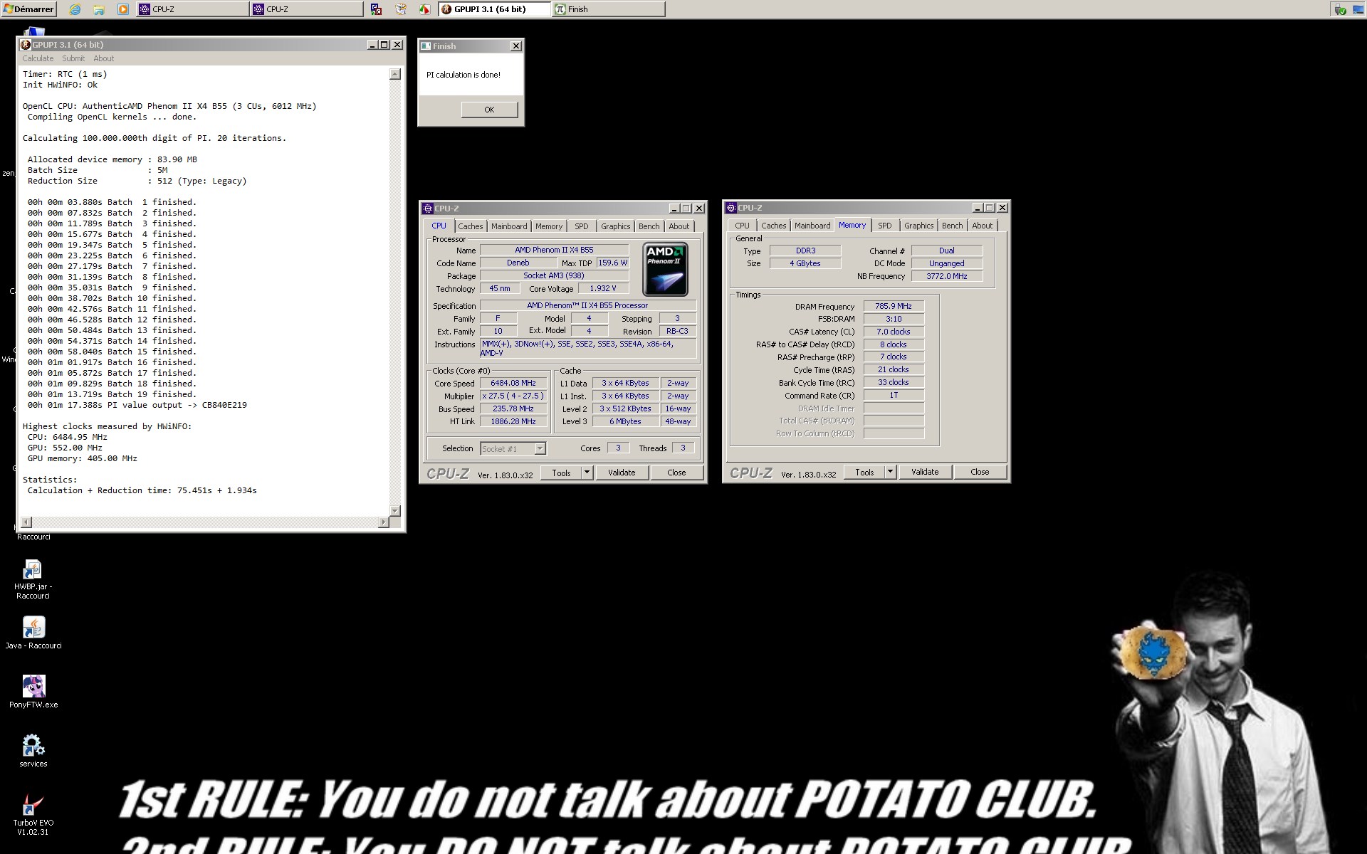This screenshot has width=1367, height=854.
Task: Open the SPD tab in left CPU-Z
Action: point(582,226)
